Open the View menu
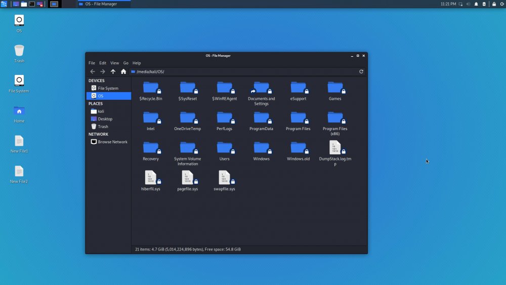 tap(114, 63)
